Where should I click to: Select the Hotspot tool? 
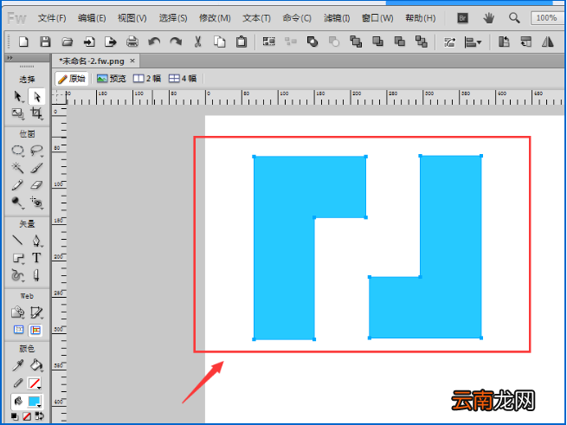(x=17, y=312)
